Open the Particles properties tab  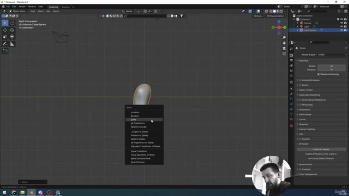tap(291, 99)
